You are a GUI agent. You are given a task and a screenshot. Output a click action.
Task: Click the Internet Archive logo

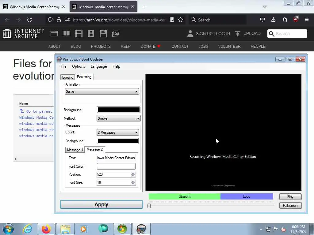23,34
